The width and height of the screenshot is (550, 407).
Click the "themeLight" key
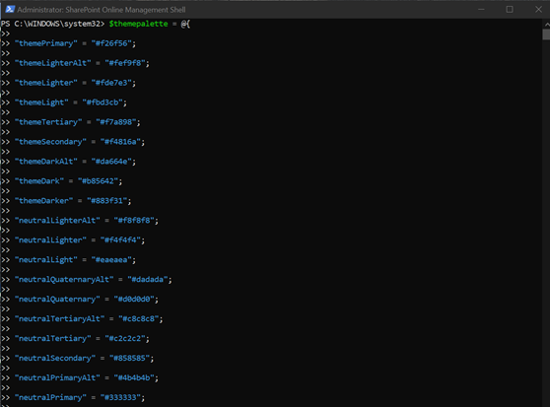(41, 102)
